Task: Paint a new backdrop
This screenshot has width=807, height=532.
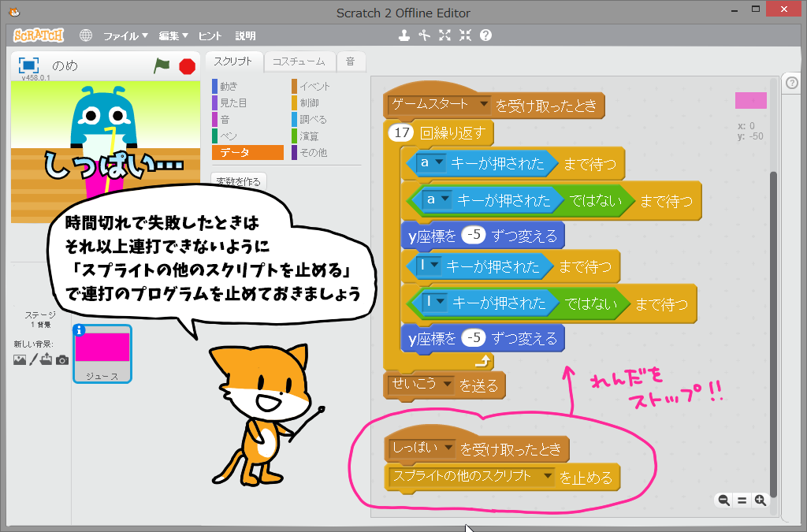Action: (33, 359)
